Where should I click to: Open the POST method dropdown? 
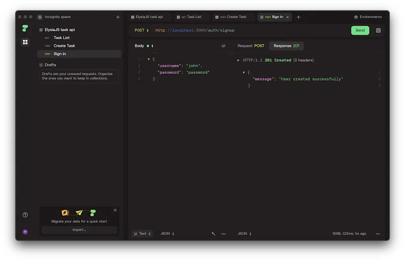click(142, 30)
